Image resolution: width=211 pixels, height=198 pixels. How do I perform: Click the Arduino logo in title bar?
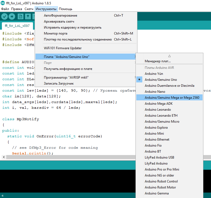(3, 3)
